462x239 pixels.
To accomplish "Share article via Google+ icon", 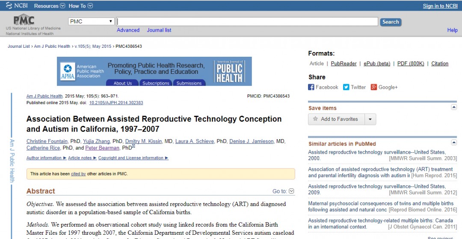I will pos(373,87).
